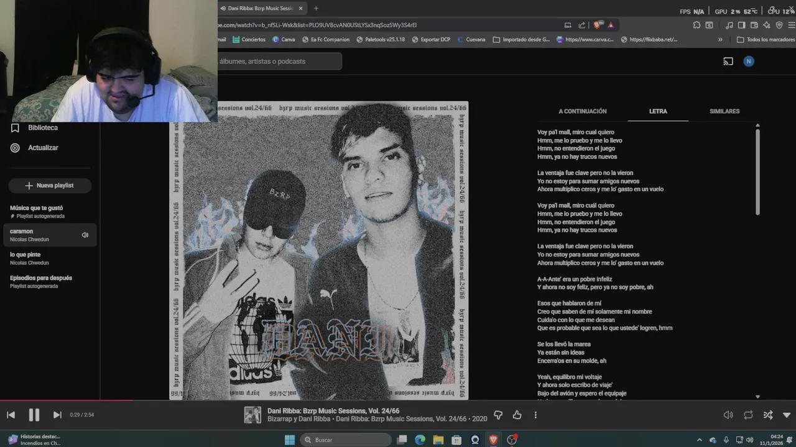This screenshot has width=796, height=447.
Task: Expand the Importado desde G... bookmarks folder
Action: point(521,40)
